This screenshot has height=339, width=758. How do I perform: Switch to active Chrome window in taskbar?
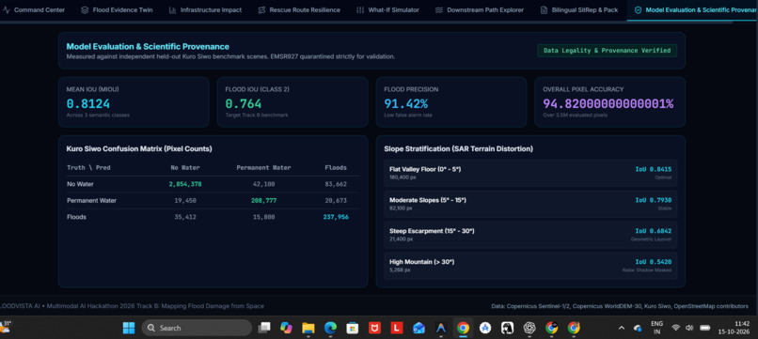(463, 328)
